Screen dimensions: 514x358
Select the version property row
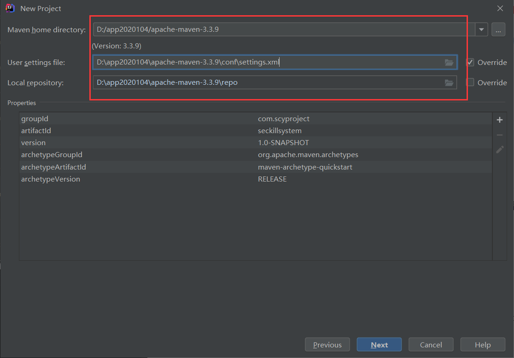click(x=256, y=143)
